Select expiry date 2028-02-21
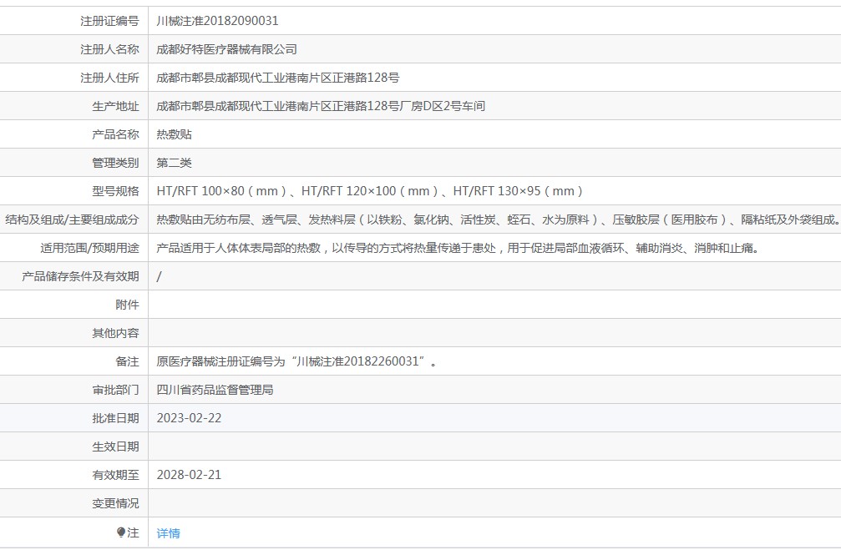This screenshot has height=555, width=841. click(189, 475)
